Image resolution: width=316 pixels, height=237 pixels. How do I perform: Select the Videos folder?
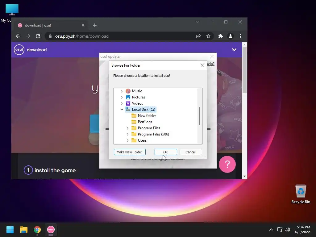(137, 103)
